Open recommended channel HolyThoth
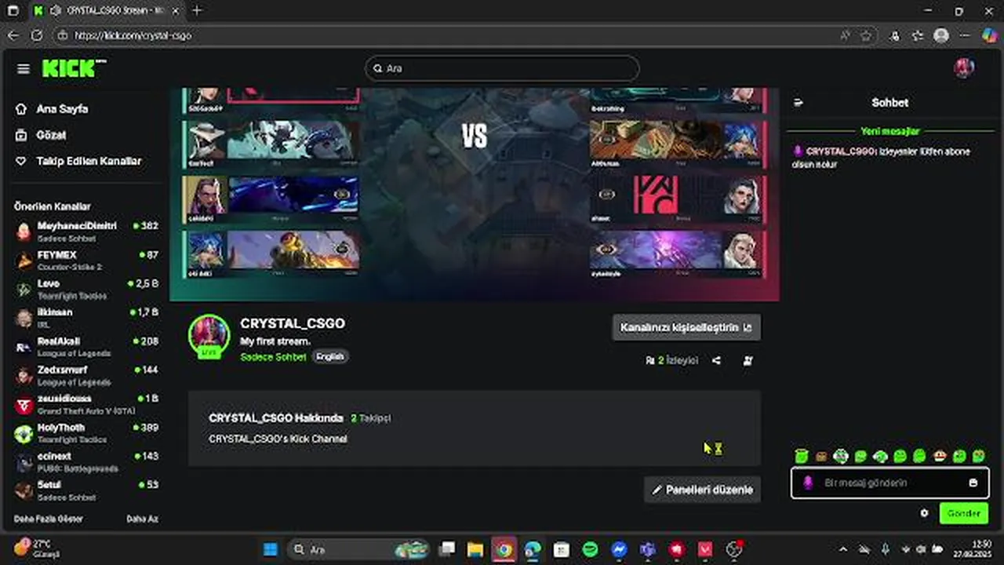 tap(86, 432)
